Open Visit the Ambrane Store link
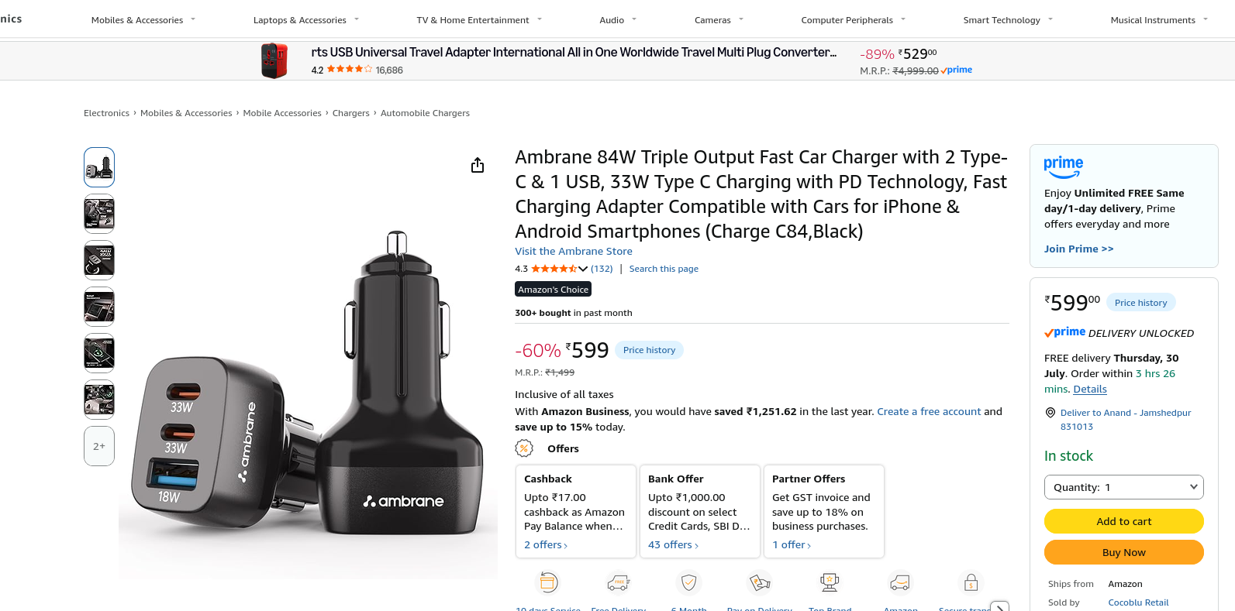The width and height of the screenshot is (1235, 611). click(x=574, y=251)
